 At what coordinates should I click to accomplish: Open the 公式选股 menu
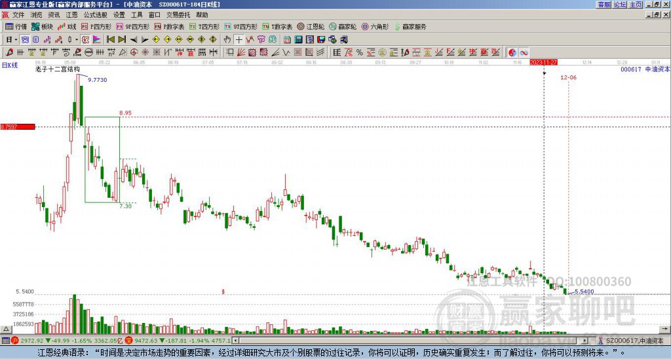point(96,15)
